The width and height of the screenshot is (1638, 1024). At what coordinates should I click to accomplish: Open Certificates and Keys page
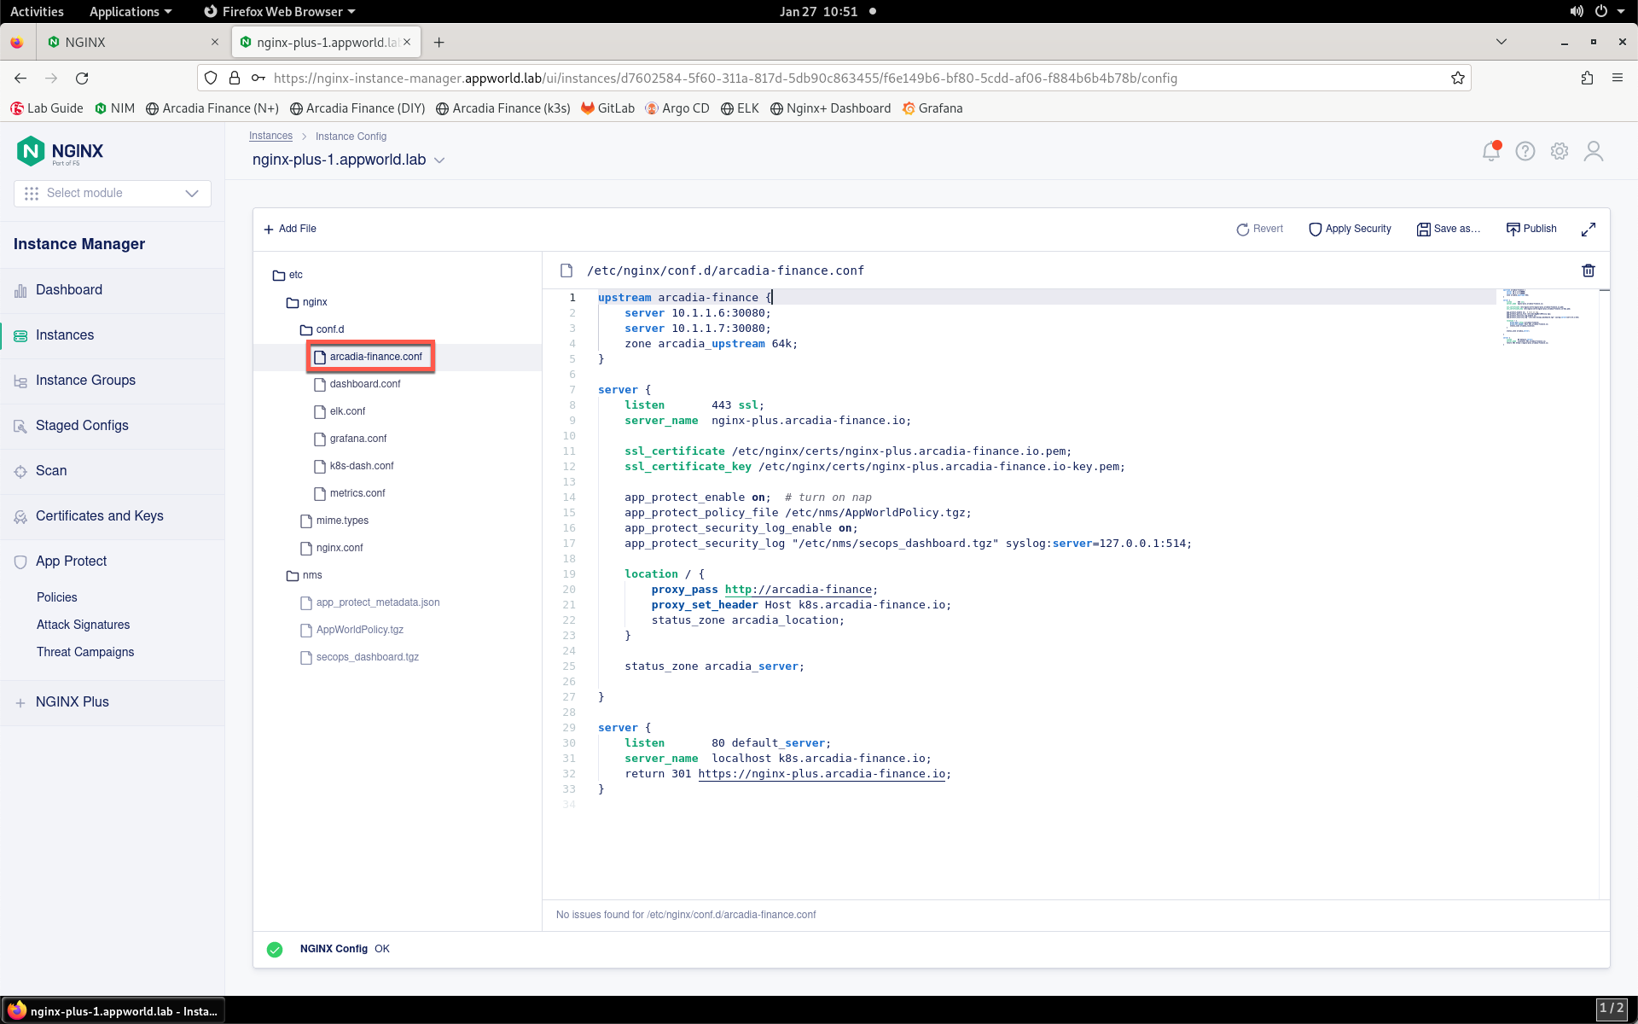click(113, 516)
